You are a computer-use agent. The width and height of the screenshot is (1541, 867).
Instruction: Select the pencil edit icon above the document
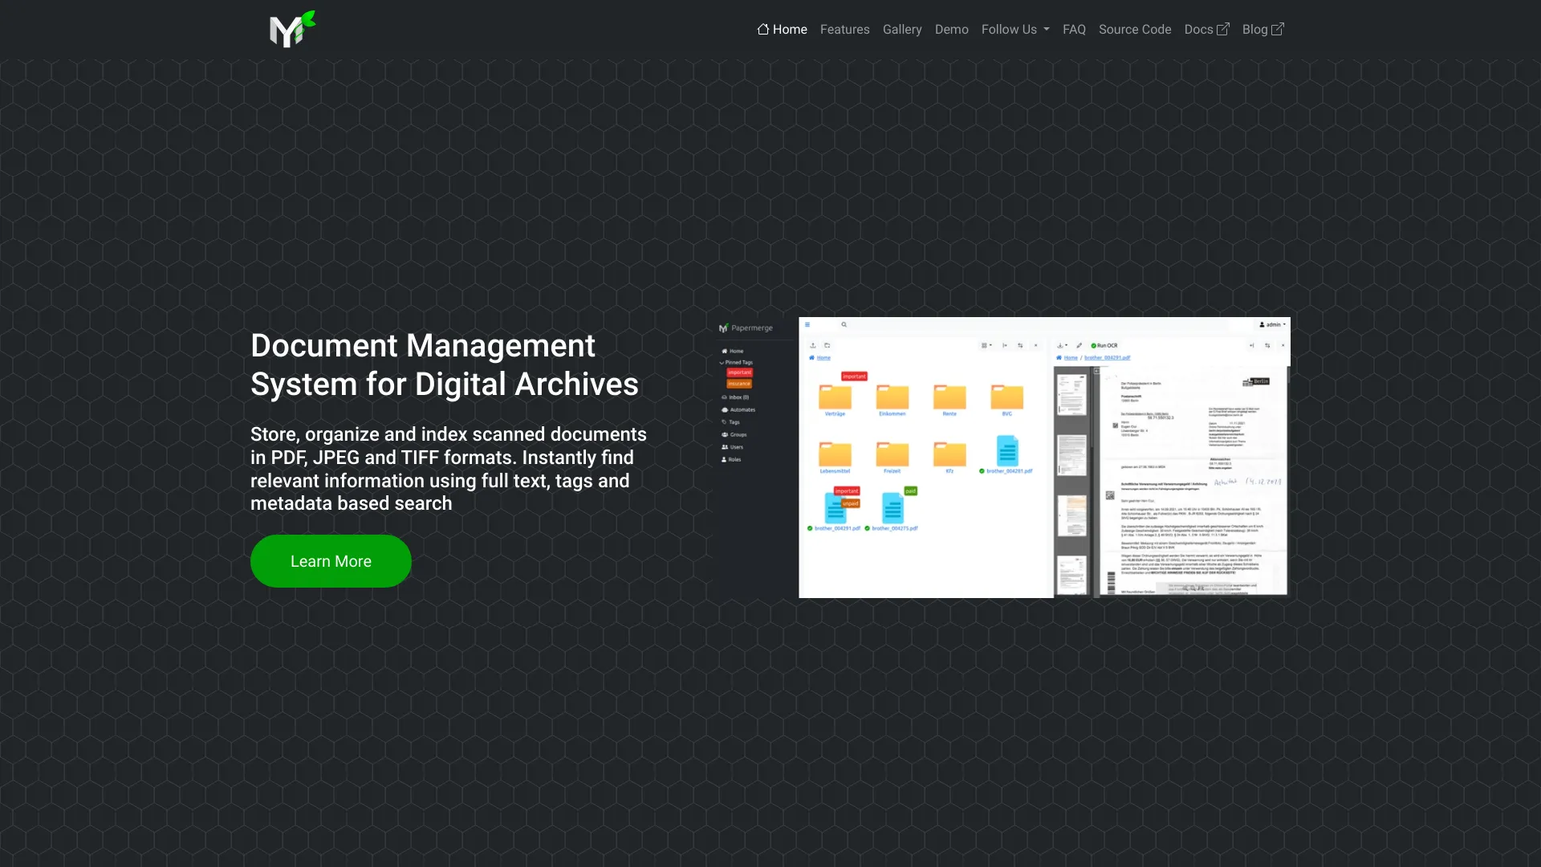1080,345
